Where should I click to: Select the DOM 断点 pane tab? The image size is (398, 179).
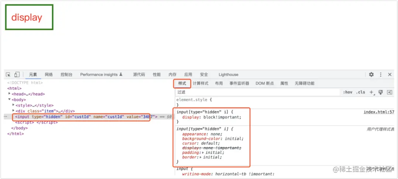(265, 83)
